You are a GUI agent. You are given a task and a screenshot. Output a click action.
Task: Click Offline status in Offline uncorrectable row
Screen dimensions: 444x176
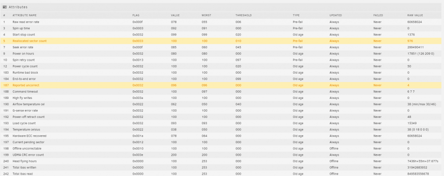point(333,149)
